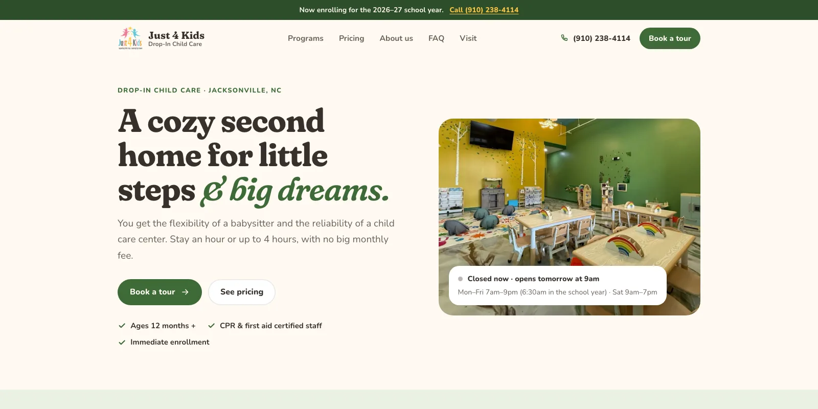The height and width of the screenshot is (409, 818).
Task: Click the 'A cozy second' headline line
Action: click(221, 121)
